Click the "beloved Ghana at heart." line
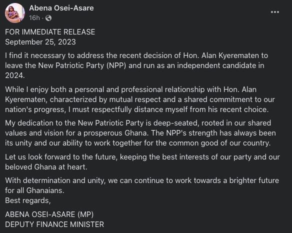The width and height of the screenshot is (292, 233). pyautogui.click(x=46, y=167)
